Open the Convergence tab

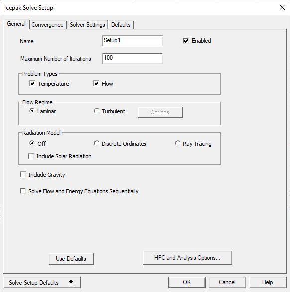coord(47,25)
